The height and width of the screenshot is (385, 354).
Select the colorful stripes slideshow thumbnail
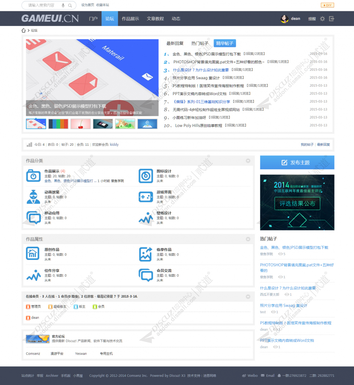(58, 124)
